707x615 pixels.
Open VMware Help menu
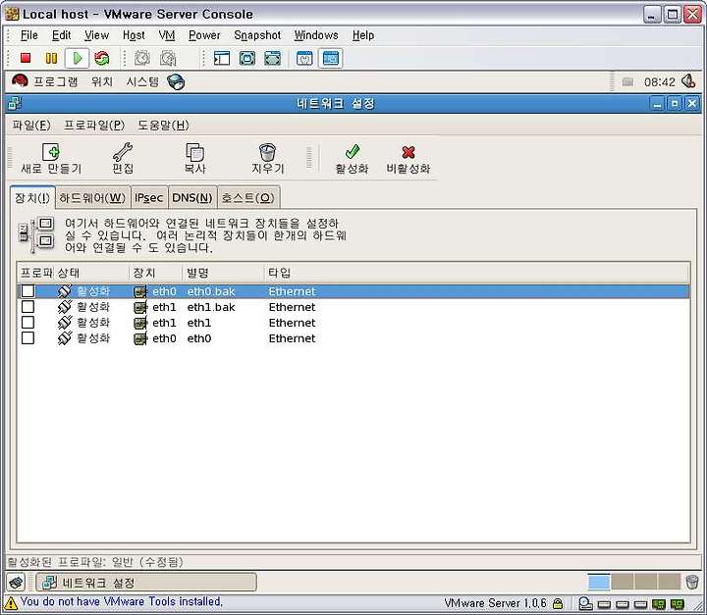tap(363, 35)
